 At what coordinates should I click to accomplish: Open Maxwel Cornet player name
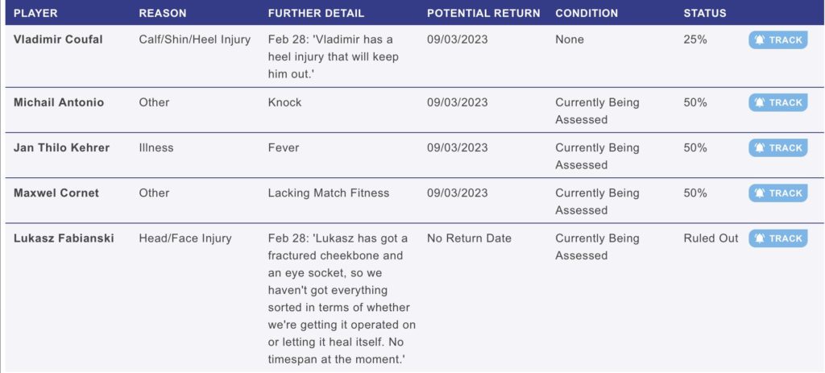(x=56, y=193)
